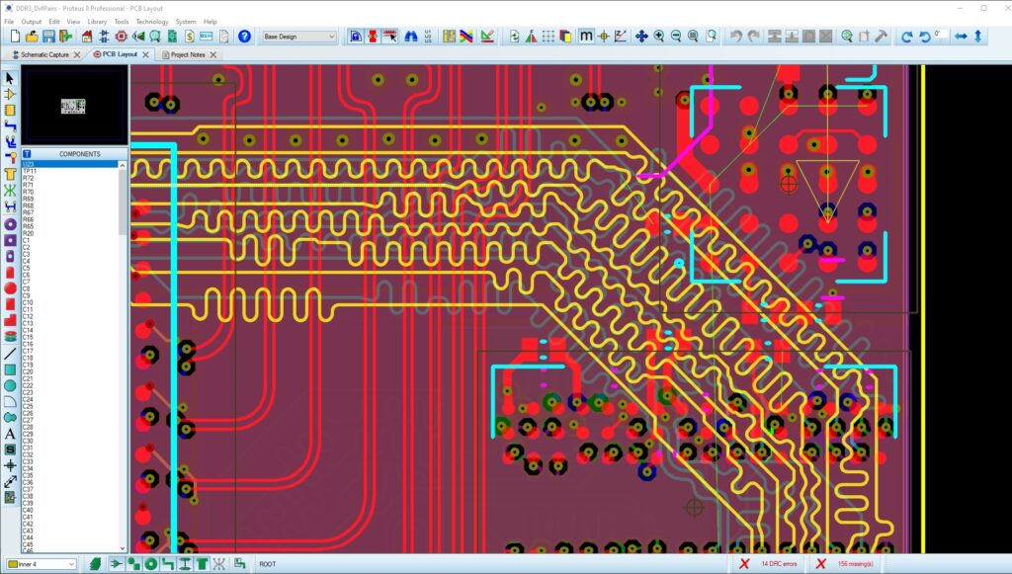
Task: Mirror horizontally with blue double arrow
Action: (x=961, y=37)
